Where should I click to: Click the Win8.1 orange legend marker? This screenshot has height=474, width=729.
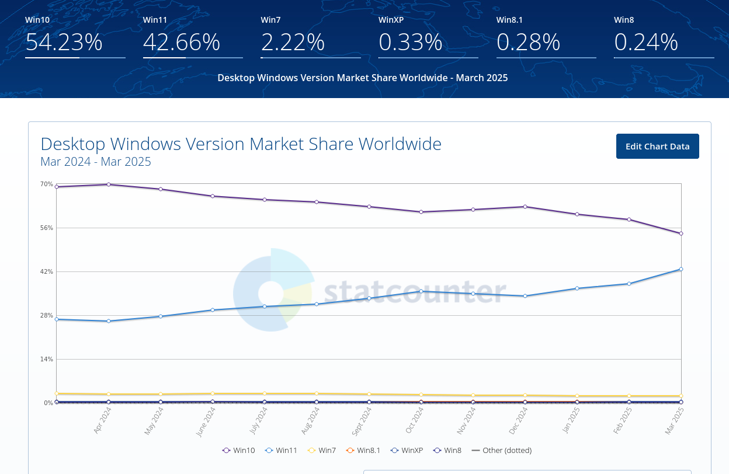[x=350, y=450]
